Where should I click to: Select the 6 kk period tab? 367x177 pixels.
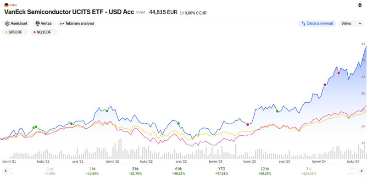(178, 171)
